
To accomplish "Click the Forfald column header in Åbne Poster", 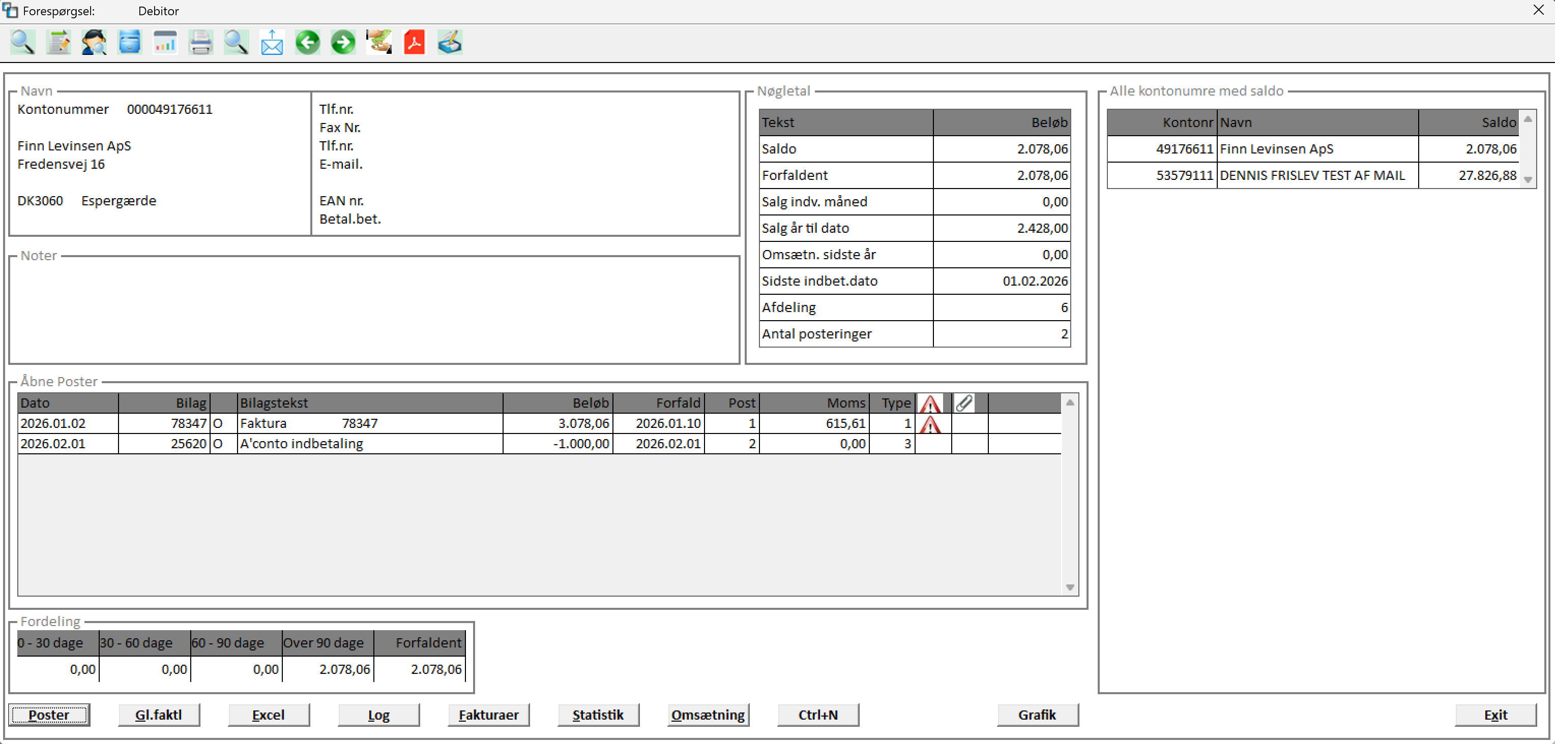I will 659,403.
